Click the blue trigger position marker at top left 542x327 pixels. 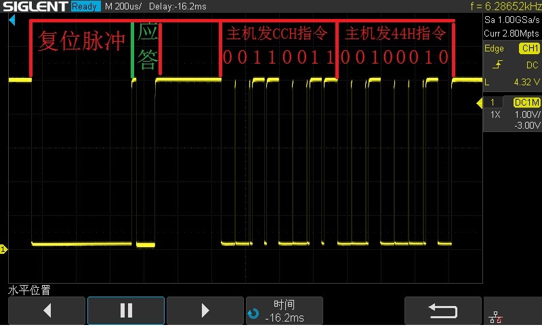pyautogui.click(x=12, y=20)
